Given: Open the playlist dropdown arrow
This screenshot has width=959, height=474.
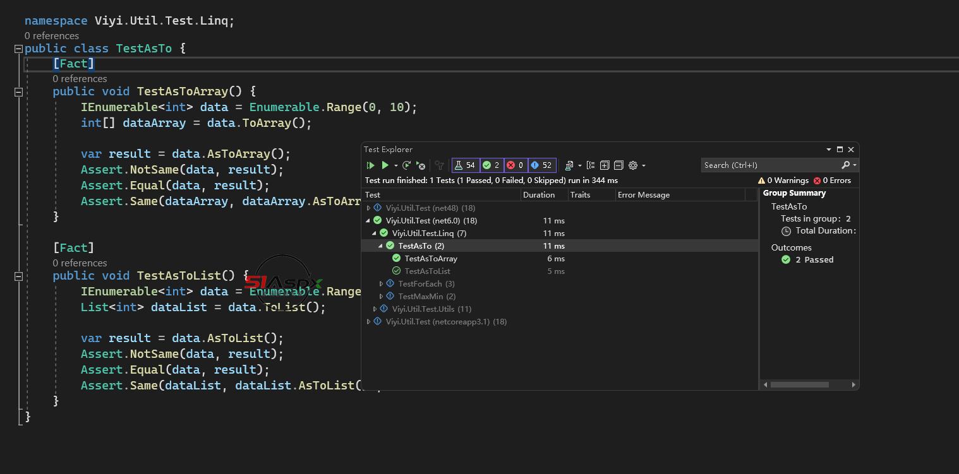Looking at the screenshot, I should pos(579,165).
